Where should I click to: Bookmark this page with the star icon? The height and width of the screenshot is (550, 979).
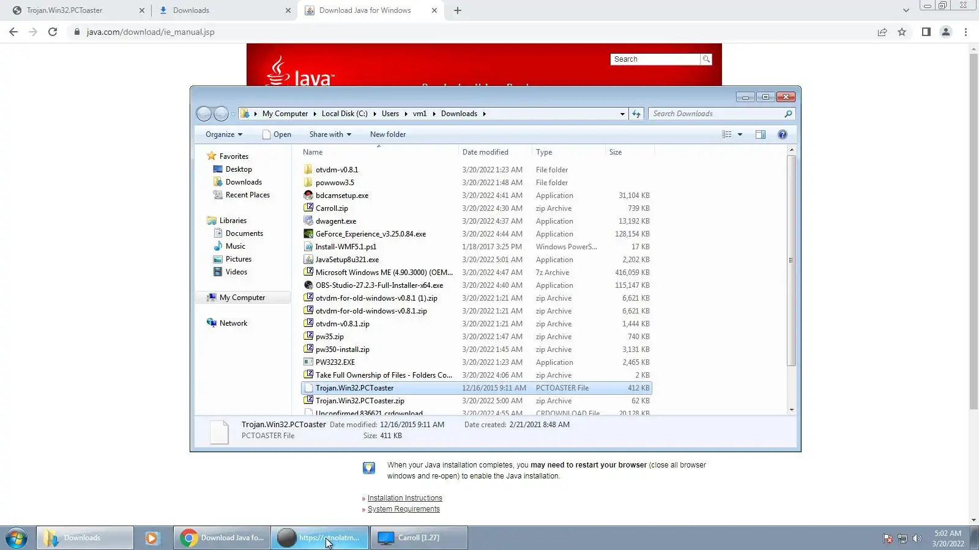pyautogui.click(x=902, y=32)
